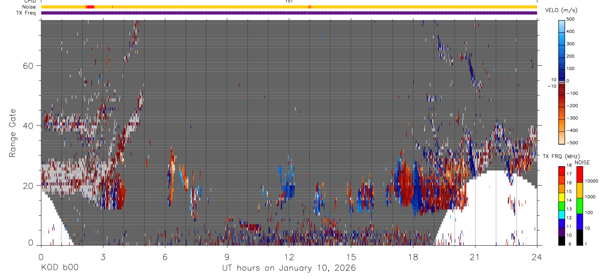The height and width of the screenshot is (278, 604).
Task: Click the 18 label on TX FRQ scale
Action: (x=570, y=166)
